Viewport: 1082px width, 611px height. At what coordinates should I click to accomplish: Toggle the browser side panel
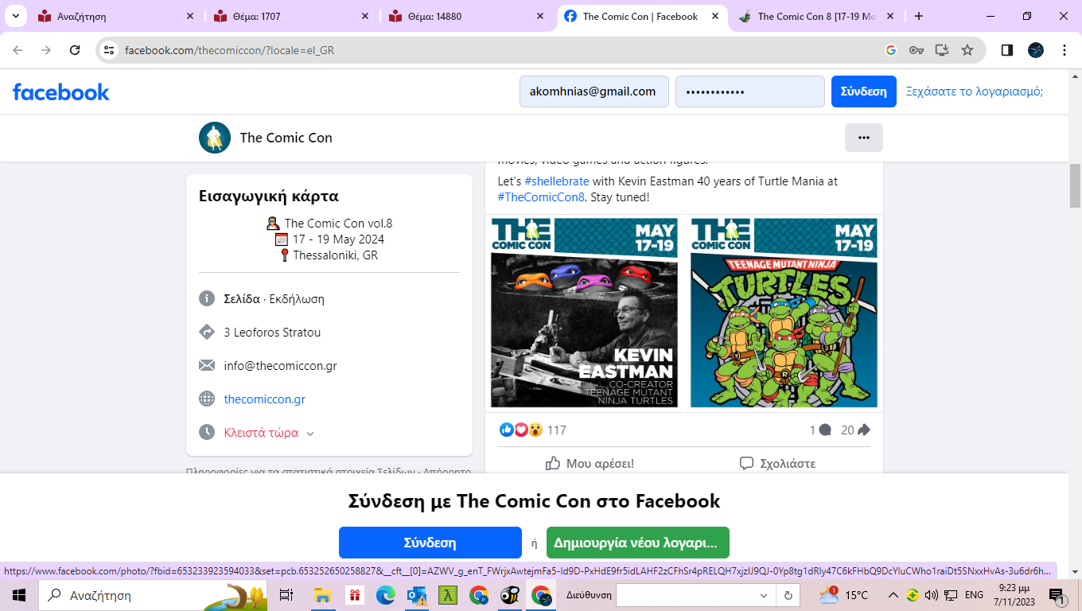[x=1006, y=50]
